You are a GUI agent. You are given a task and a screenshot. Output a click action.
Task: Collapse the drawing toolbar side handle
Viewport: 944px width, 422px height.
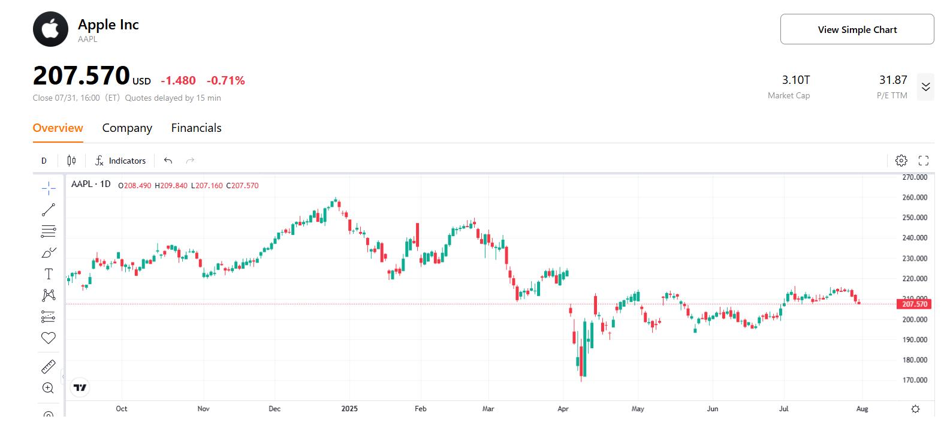pos(63,376)
